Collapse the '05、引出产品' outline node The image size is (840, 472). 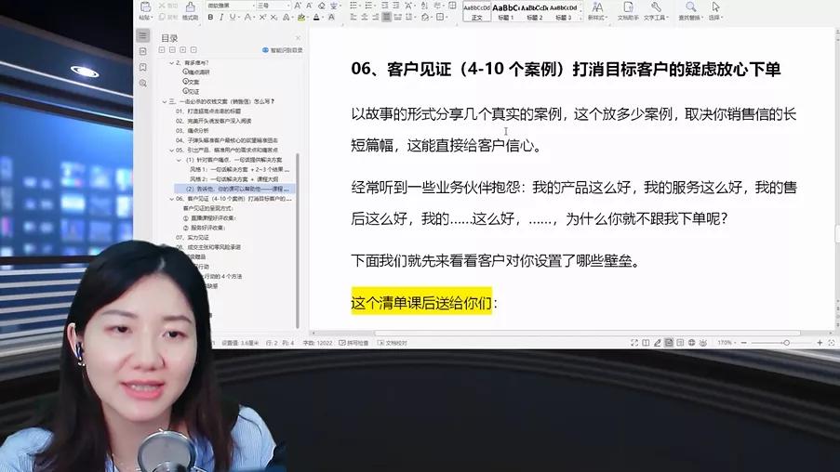point(171,150)
